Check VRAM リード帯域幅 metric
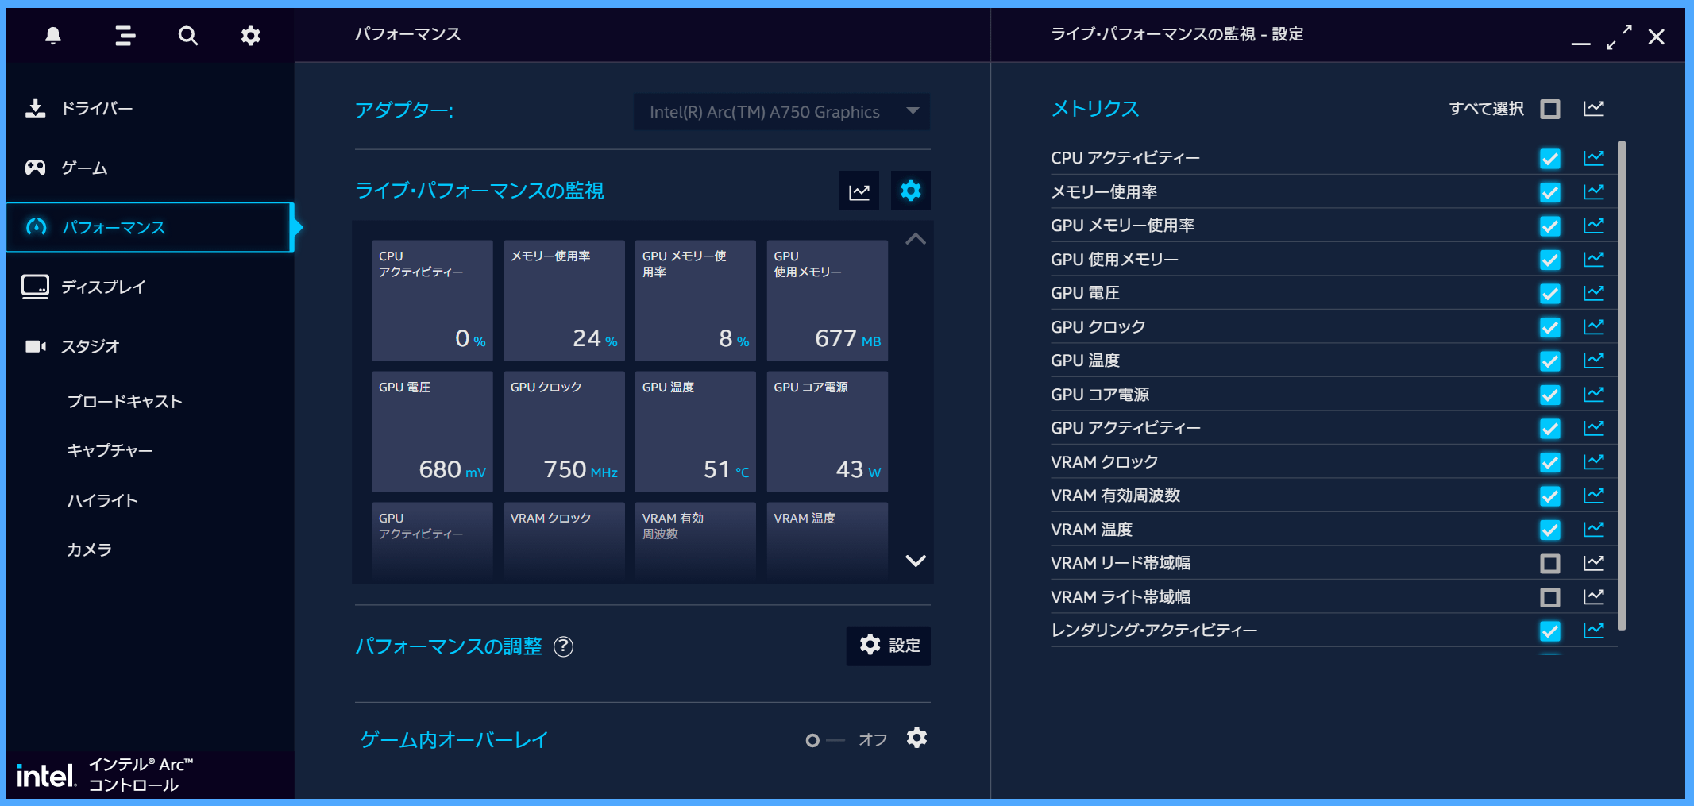 tap(1550, 564)
